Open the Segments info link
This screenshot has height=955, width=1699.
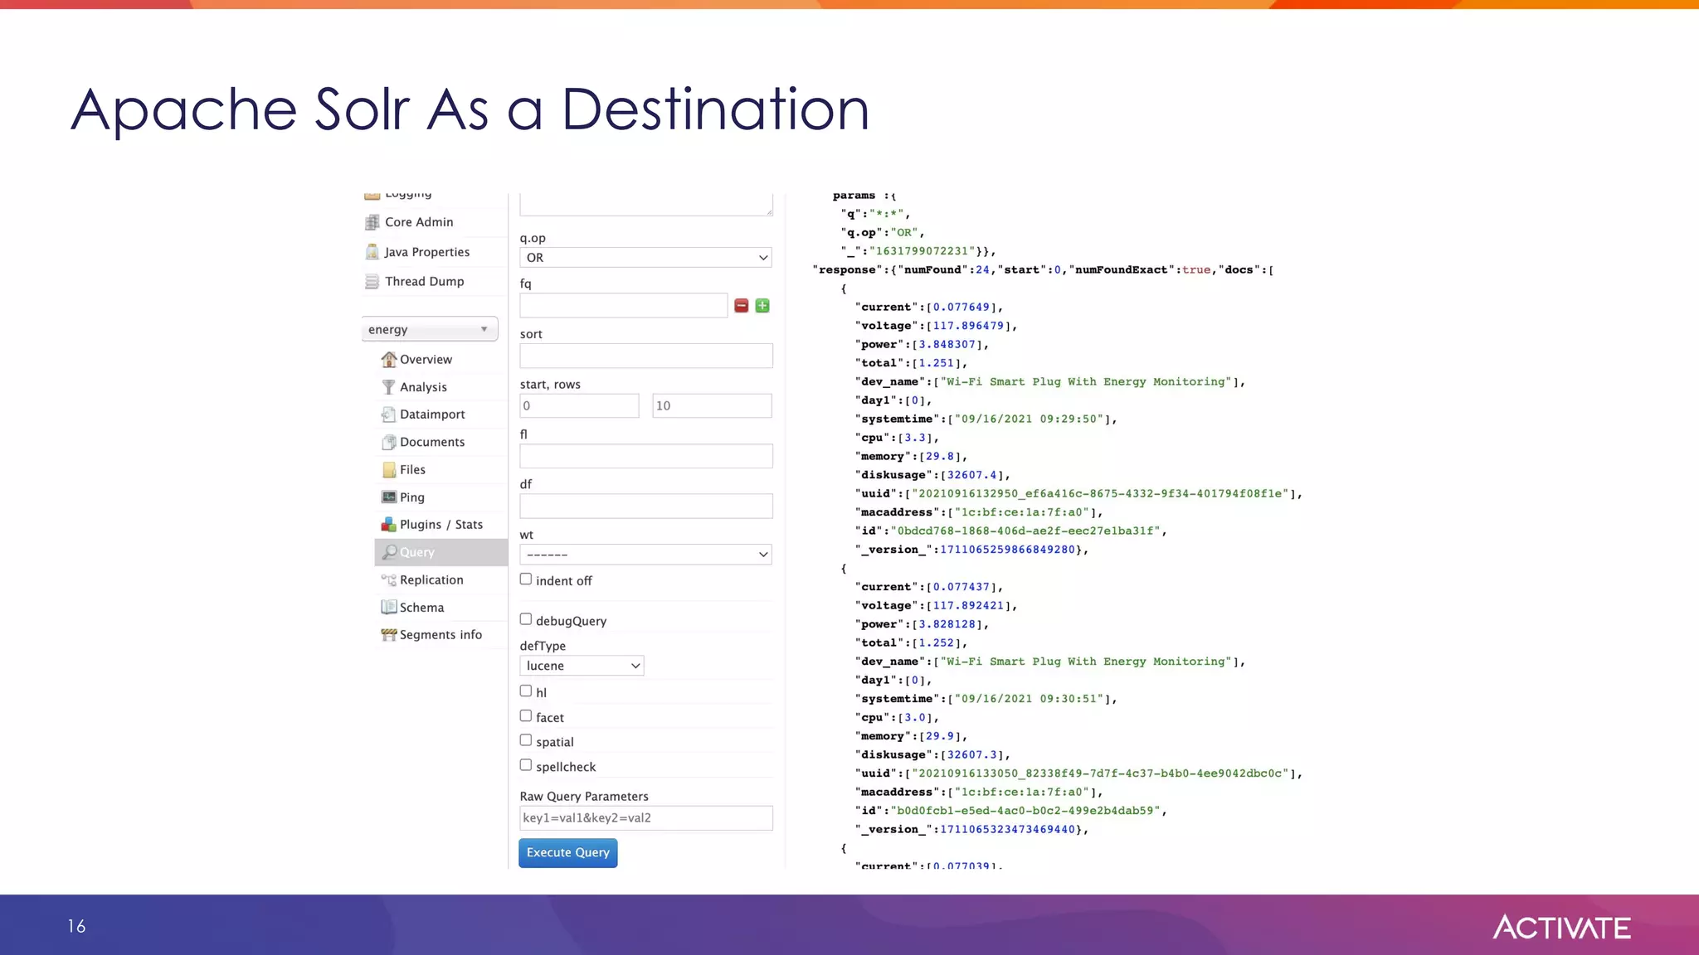(441, 635)
